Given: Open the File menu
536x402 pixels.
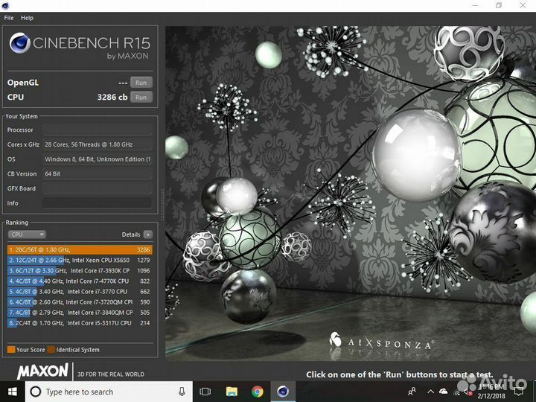Looking at the screenshot, I should (9, 18).
